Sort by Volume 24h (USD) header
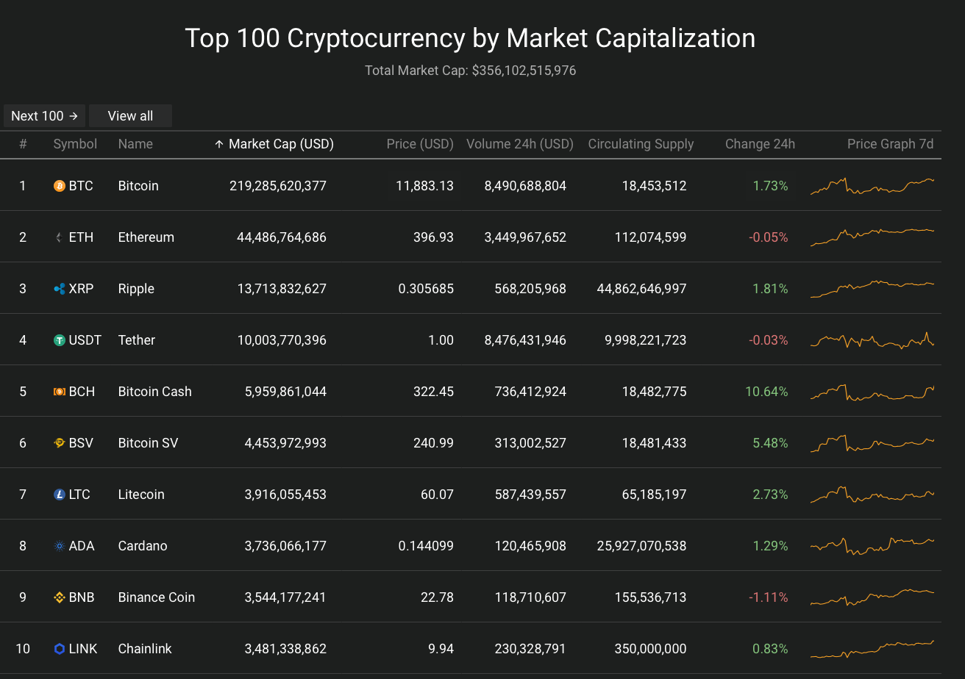 point(520,144)
